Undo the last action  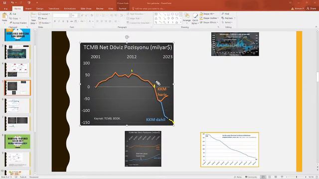point(12,2)
